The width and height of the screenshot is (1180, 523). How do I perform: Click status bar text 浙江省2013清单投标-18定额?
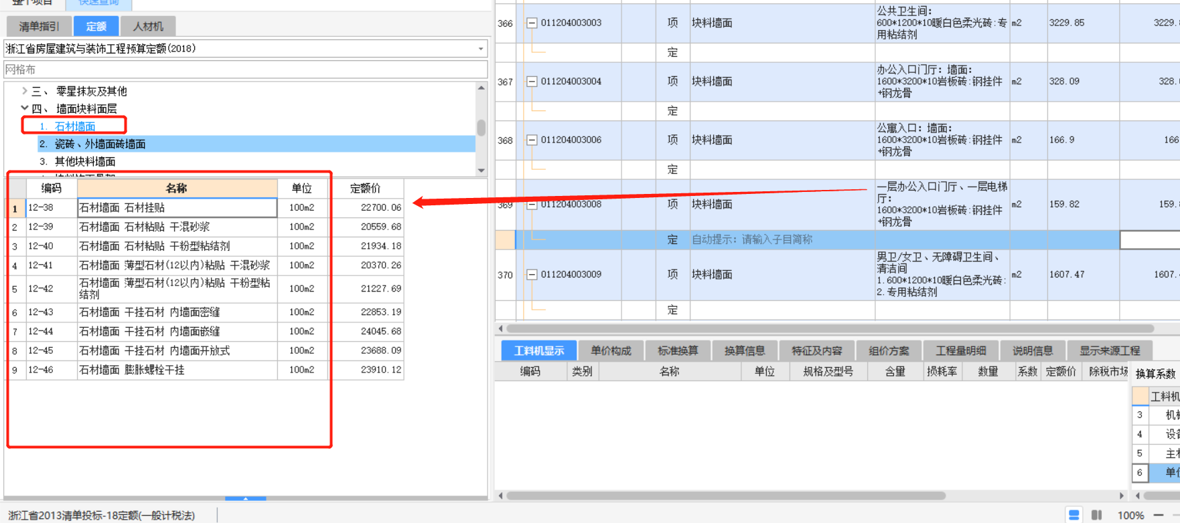[x=101, y=515]
